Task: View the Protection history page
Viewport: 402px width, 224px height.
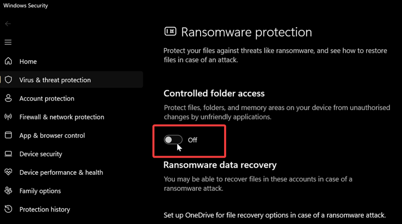Action: [45, 209]
